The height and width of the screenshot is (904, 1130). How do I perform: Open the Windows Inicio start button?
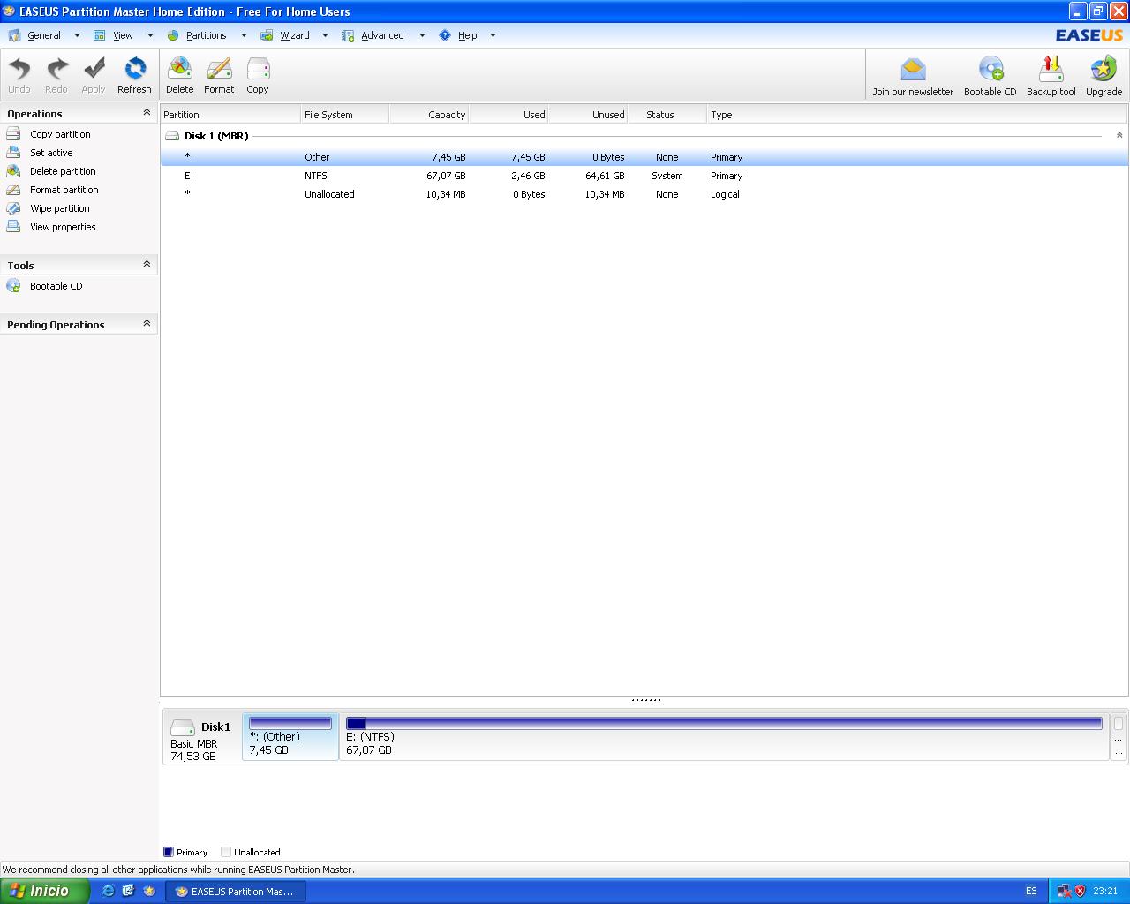pos(45,891)
